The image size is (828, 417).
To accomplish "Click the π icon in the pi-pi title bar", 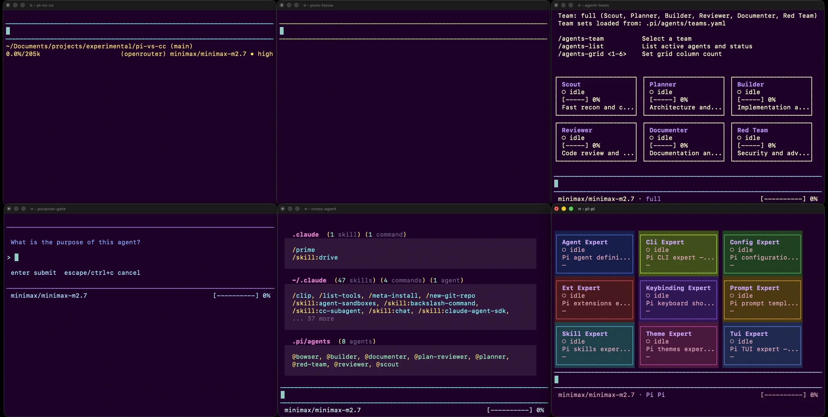I will pyautogui.click(x=580, y=209).
